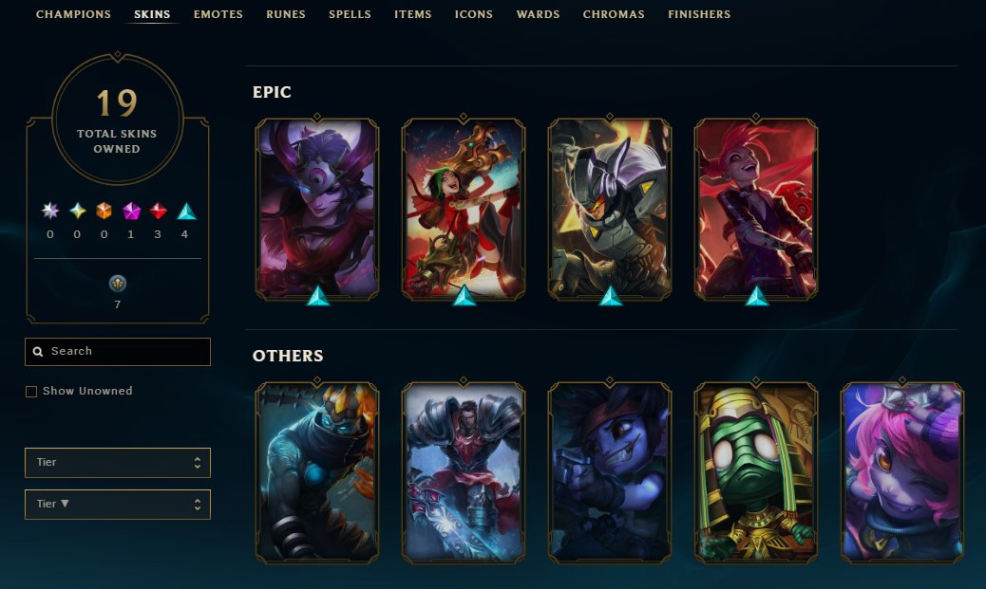The height and width of the screenshot is (589, 986).
Task: Select the green mummy Amumu skin card
Action: pyautogui.click(x=756, y=472)
